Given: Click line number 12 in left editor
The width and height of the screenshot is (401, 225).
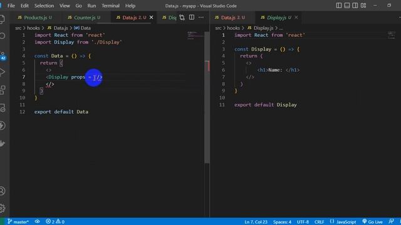Looking at the screenshot, I should [x=23, y=112].
